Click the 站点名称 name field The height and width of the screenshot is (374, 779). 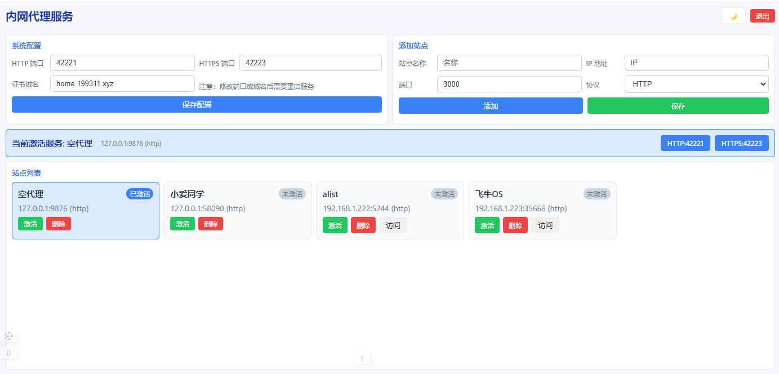pos(509,63)
